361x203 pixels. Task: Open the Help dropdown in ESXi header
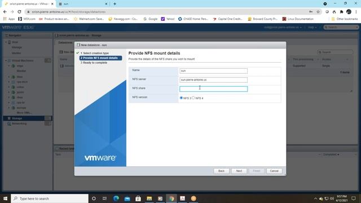(x=312, y=27)
